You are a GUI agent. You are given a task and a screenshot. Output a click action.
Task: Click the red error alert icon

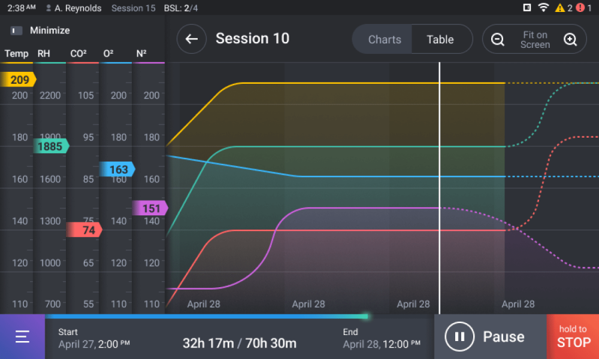[580, 8]
